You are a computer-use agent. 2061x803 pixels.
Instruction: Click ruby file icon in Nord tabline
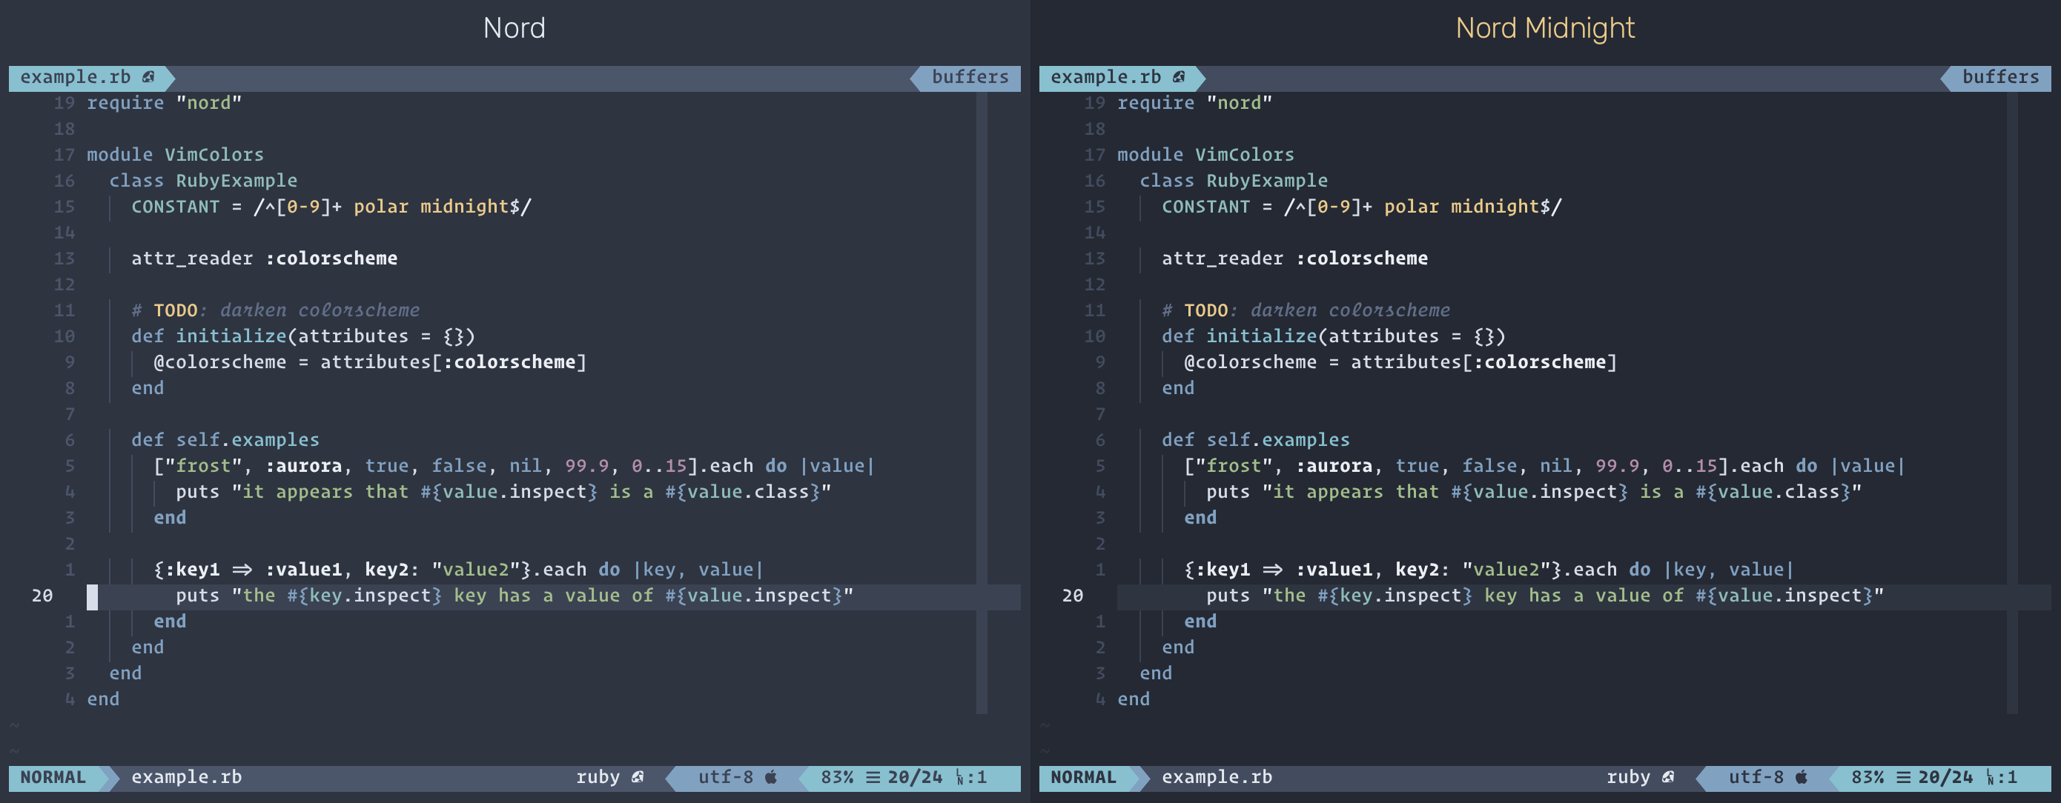148,78
